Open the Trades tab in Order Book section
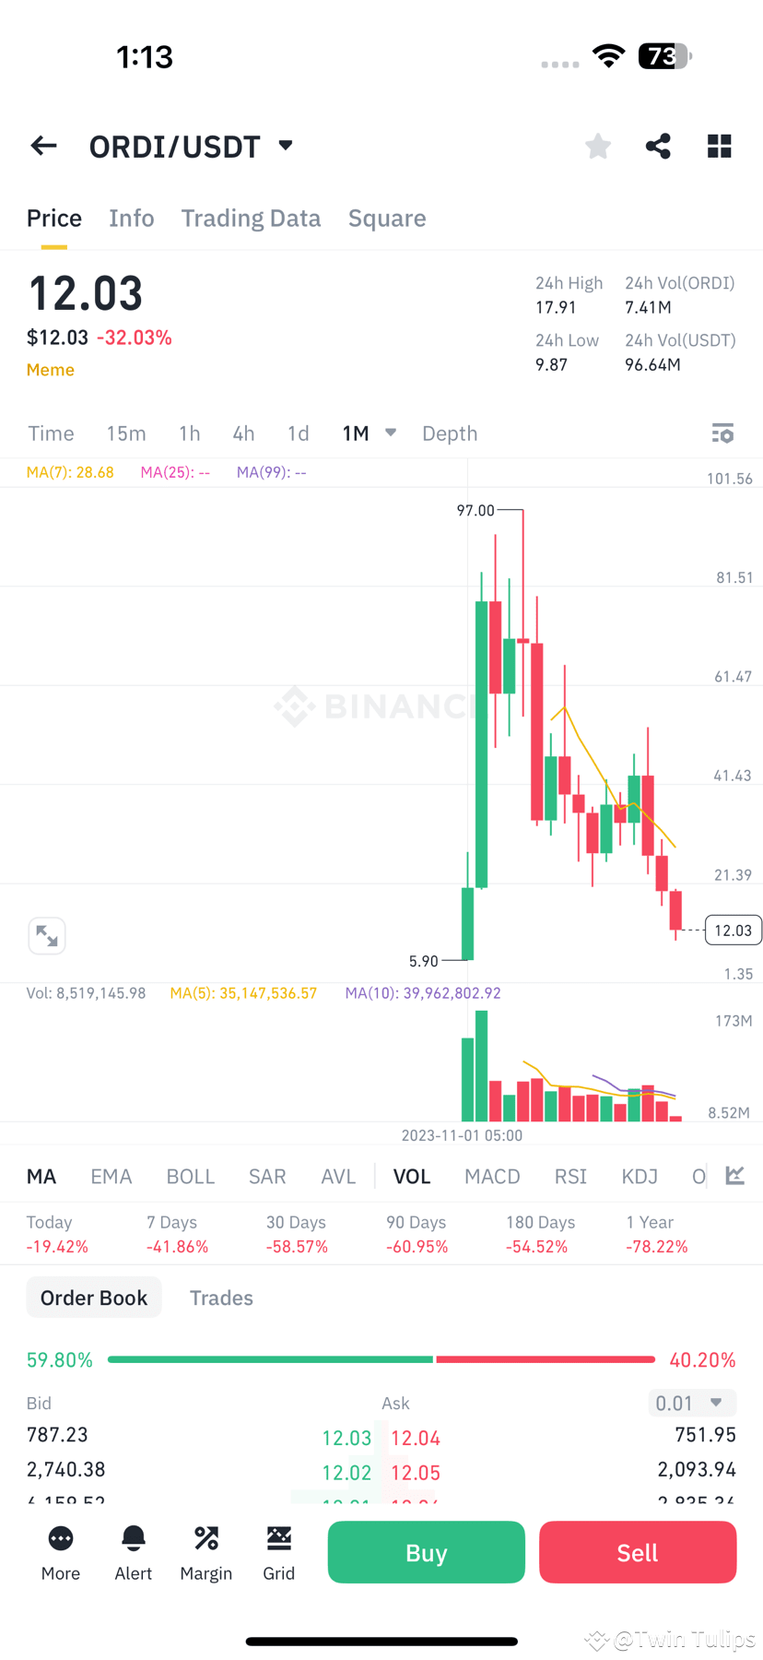Image resolution: width=763 pixels, height=1660 pixels. [x=221, y=1298]
